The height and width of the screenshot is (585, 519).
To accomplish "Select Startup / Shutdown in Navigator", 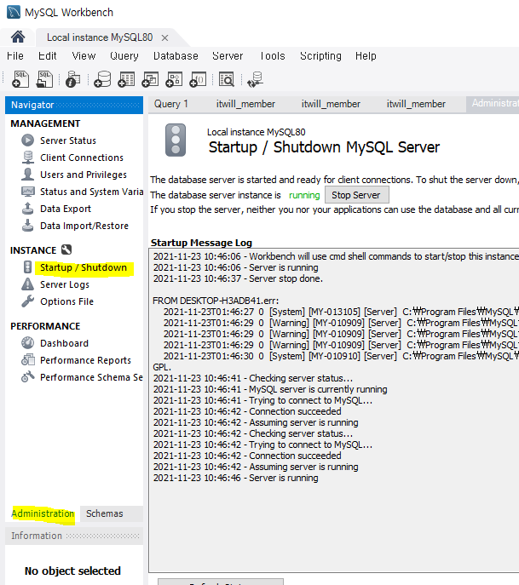I will [x=84, y=267].
